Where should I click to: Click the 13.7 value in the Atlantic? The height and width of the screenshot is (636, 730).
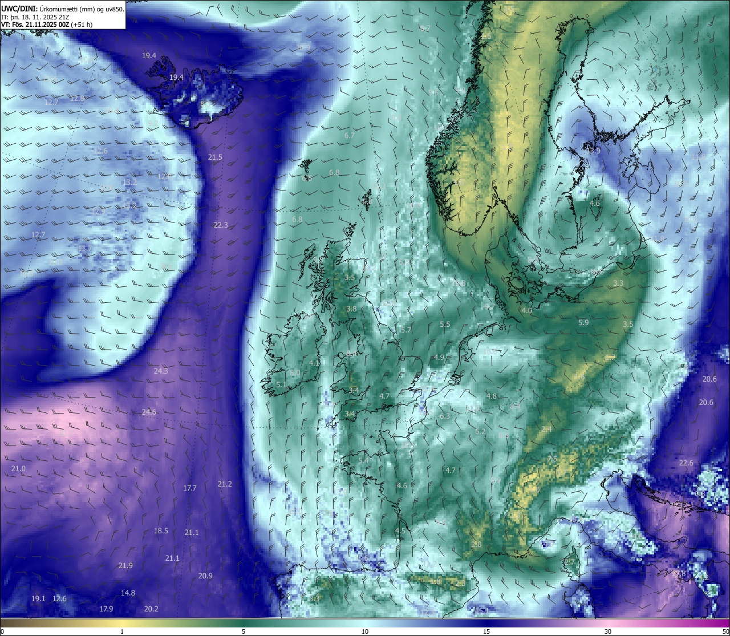pyautogui.click(x=84, y=249)
